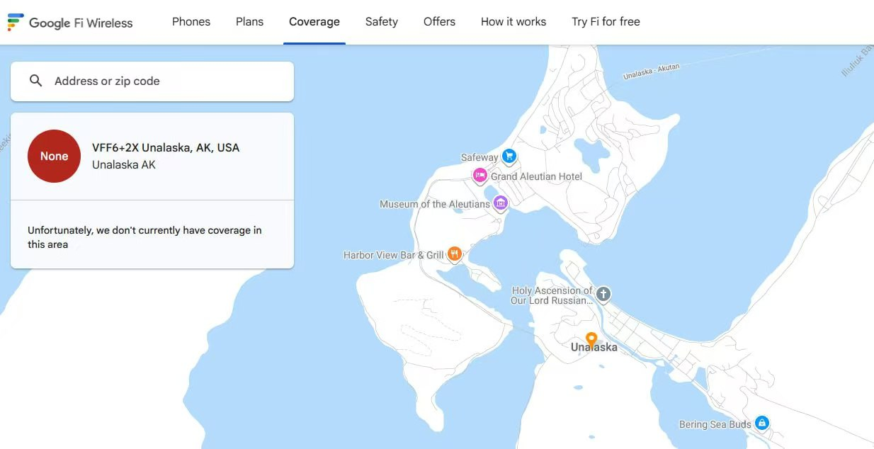Open the Safety section

click(381, 22)
